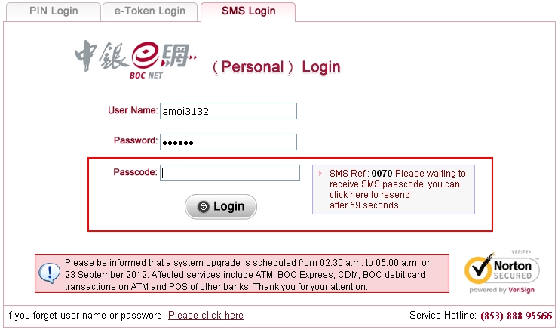This screenshot has width=558, height=330.
Task: Open the 'Please click here' link
Action: (x=206, y=316)
